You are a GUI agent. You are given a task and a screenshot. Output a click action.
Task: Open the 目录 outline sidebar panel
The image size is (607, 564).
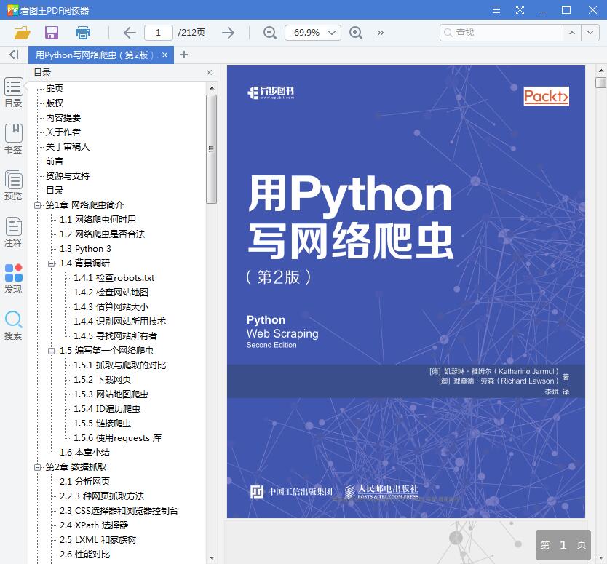click(x=14, y=92)
